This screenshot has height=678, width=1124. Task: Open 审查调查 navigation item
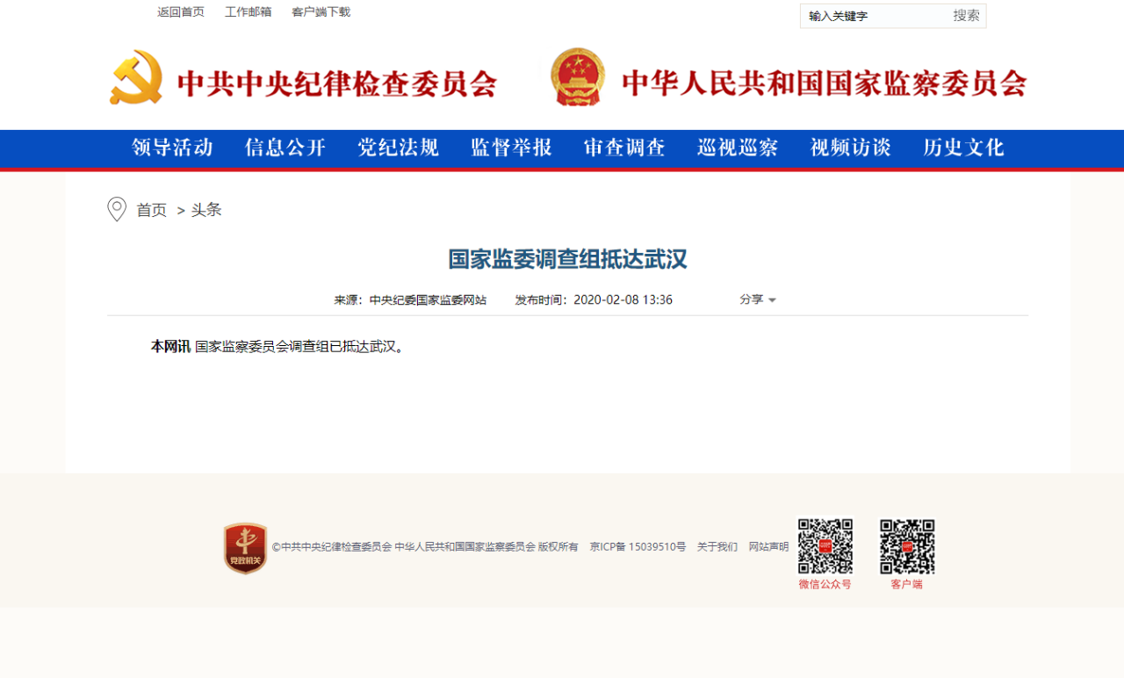[x=624, y=148]
